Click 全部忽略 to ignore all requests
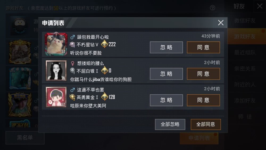This screenshot has height=150, width=266. click(170, 124)
